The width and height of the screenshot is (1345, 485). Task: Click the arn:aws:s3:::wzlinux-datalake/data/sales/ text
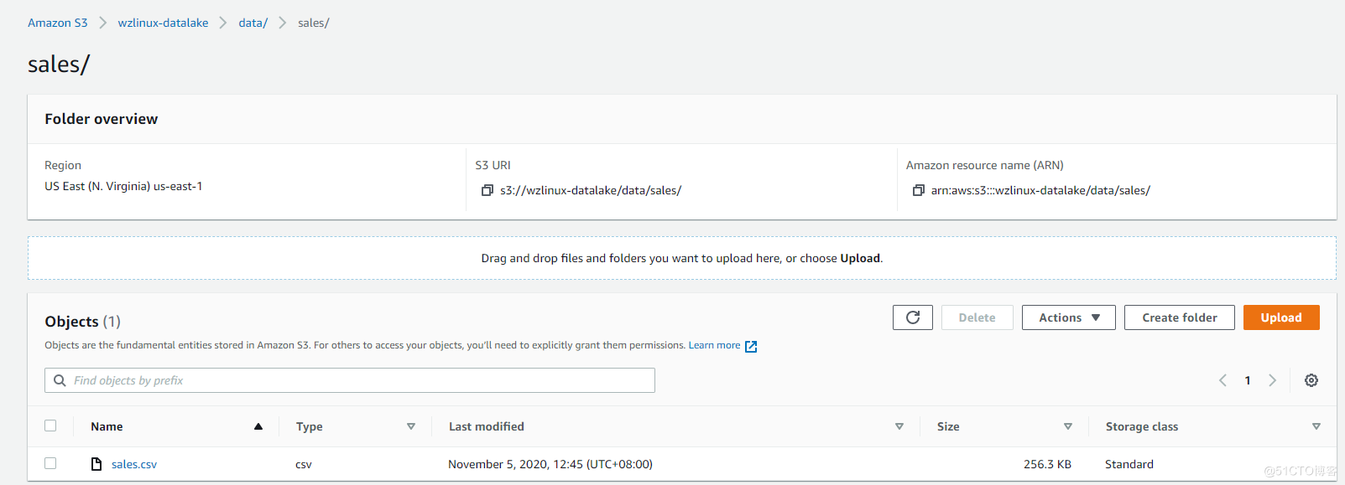tap(1040, 190)
